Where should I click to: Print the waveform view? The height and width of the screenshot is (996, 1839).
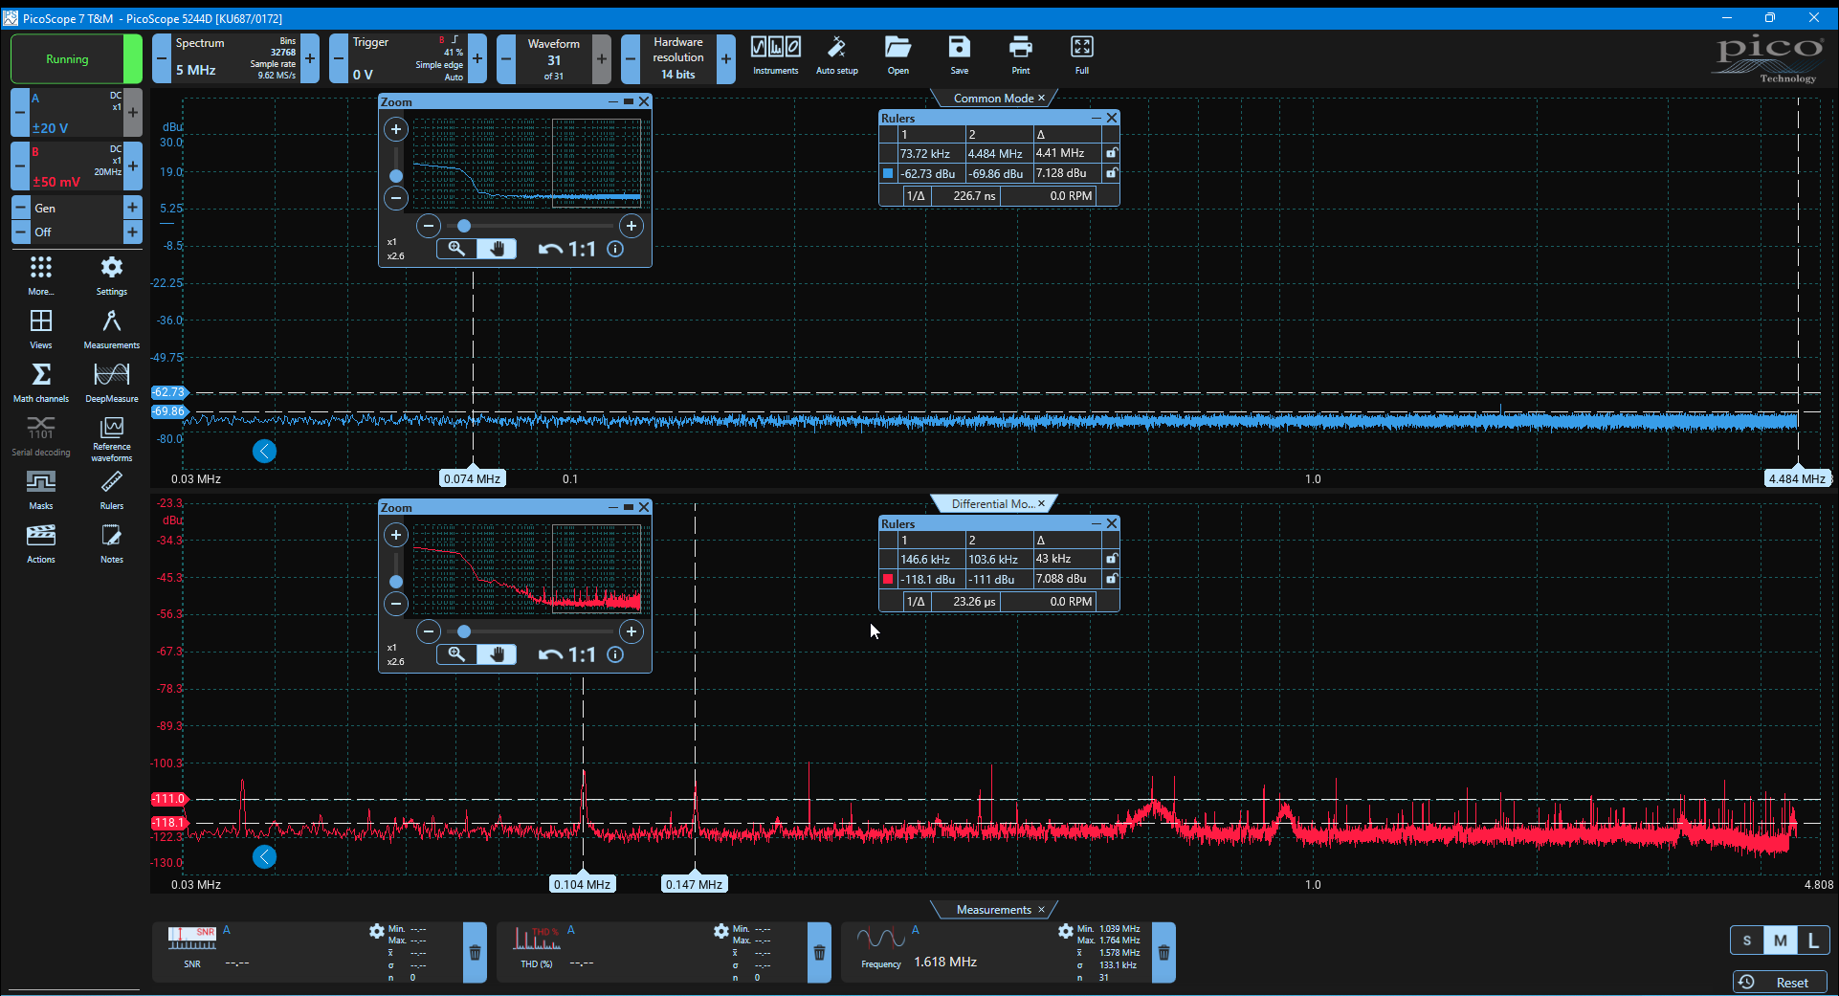coord(1021,56)
